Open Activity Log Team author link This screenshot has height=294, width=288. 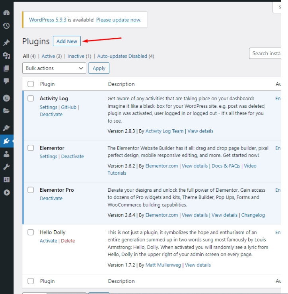164,131
